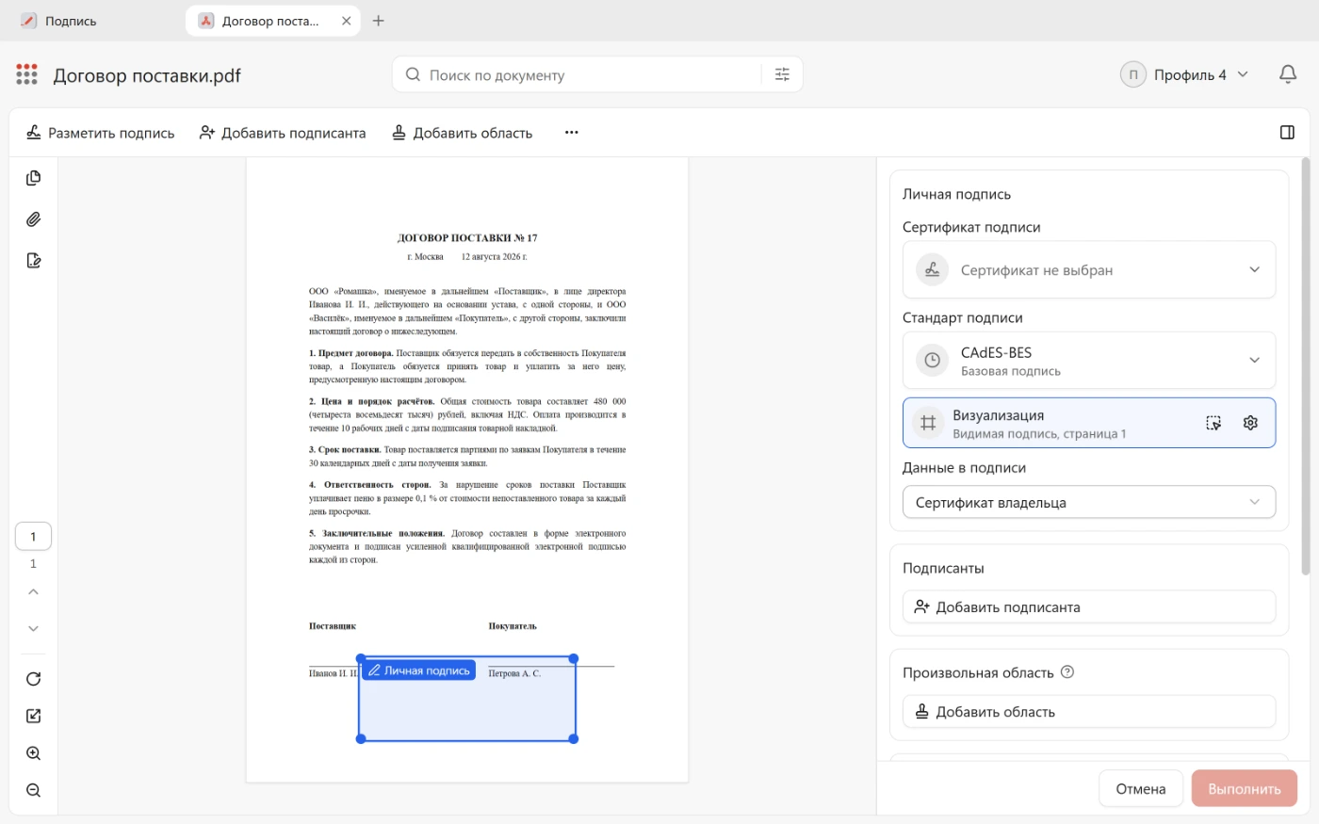The image size is (1319, 824).
Task: Click Добавить область in the toolbar
Action: coord(463,133)
